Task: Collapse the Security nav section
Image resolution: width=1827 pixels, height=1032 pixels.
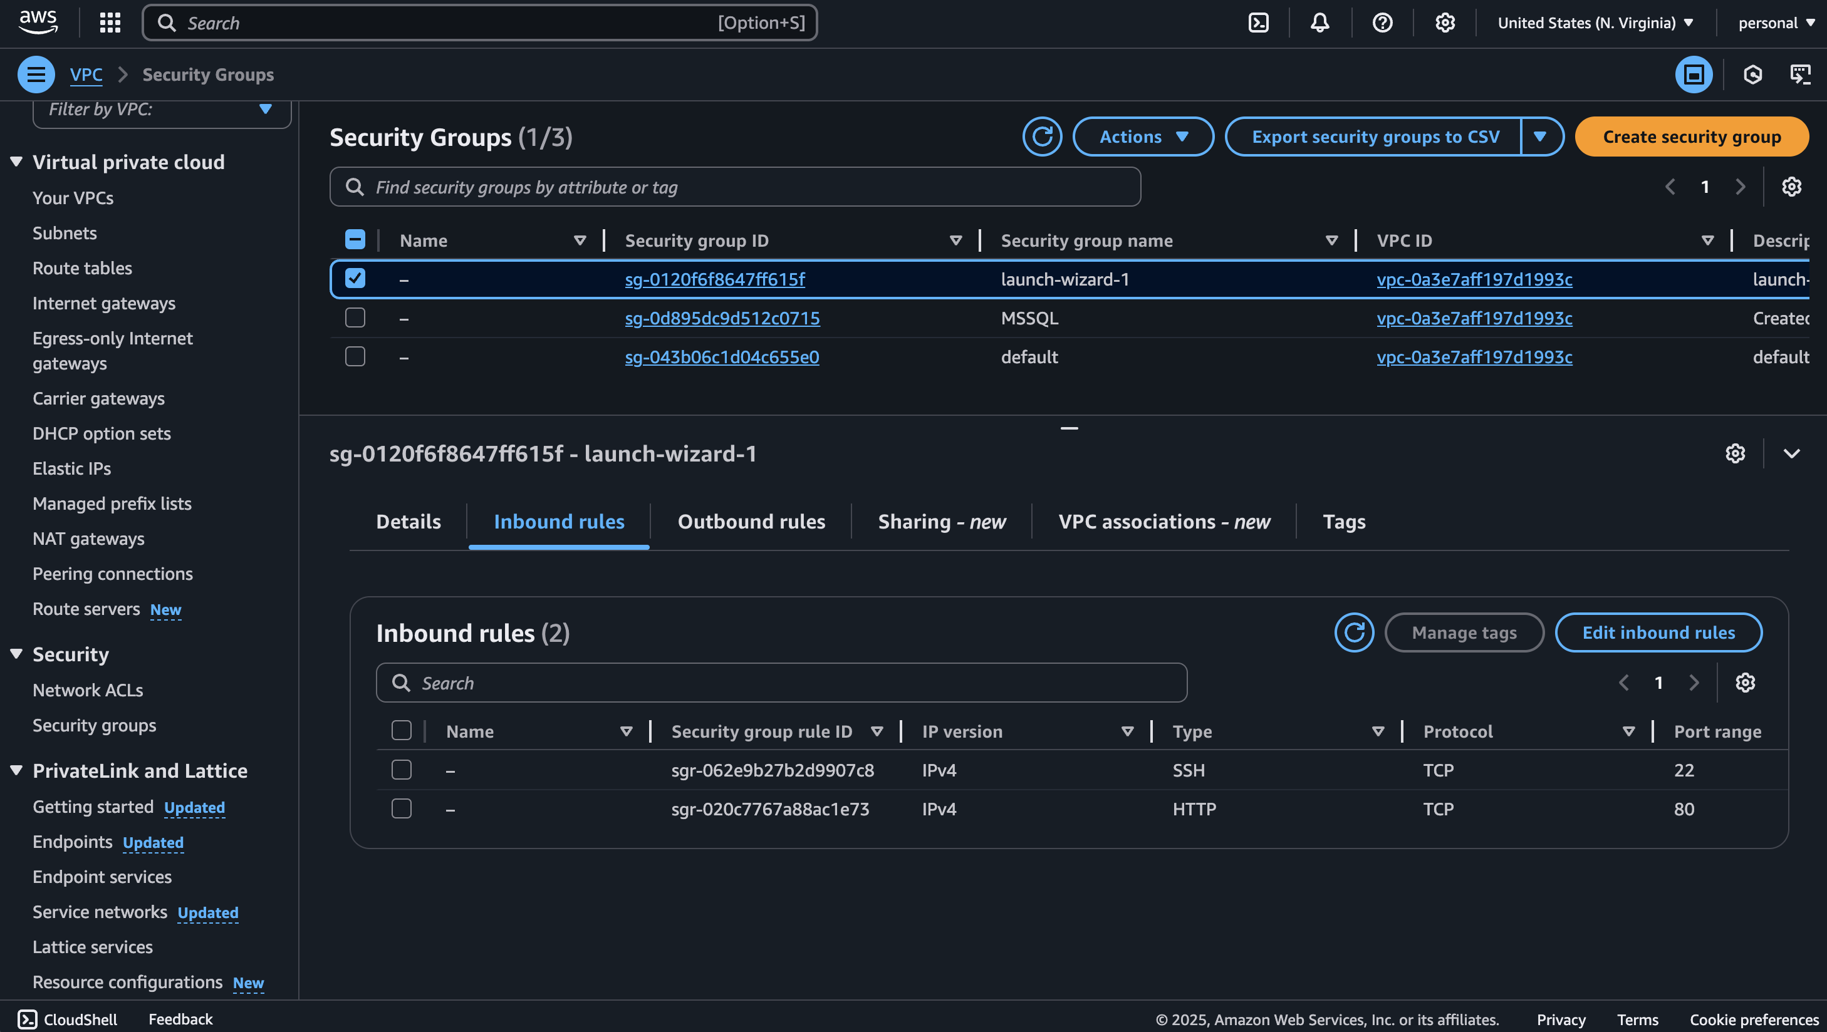Action: [x=16, y=654]
